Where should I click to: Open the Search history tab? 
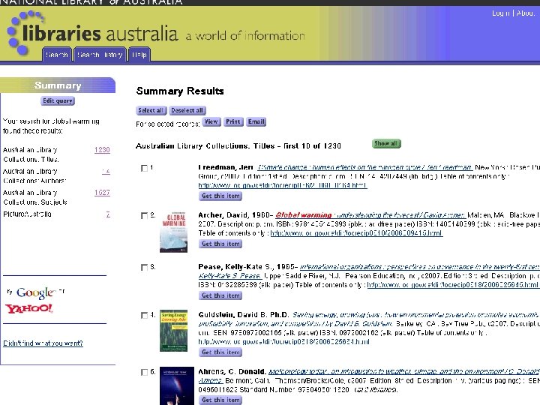click(x=100, y=55)
